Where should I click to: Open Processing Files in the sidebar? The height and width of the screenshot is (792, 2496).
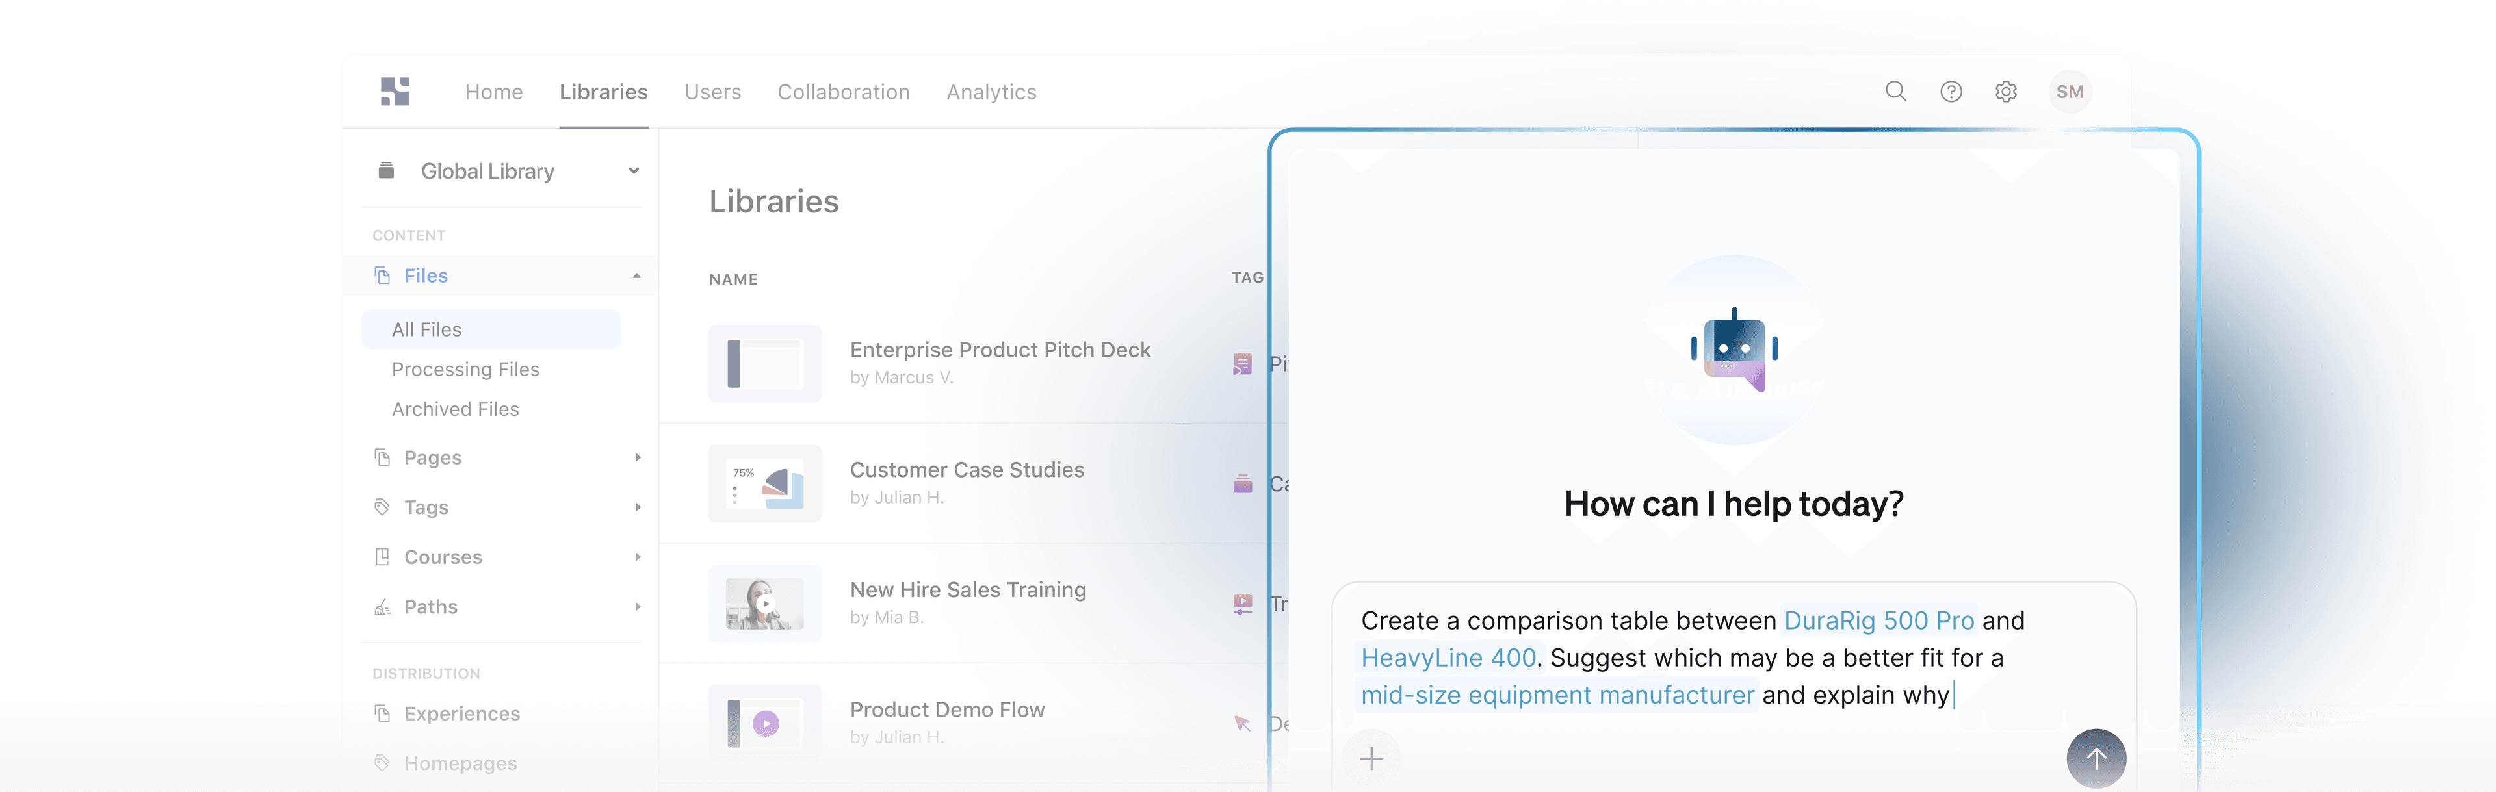point(465,370)
